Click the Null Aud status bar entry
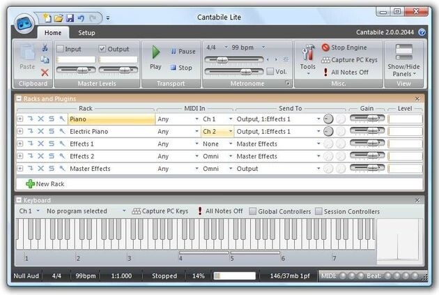The height and width of the screenshot is (295, 439). point(26,276)
